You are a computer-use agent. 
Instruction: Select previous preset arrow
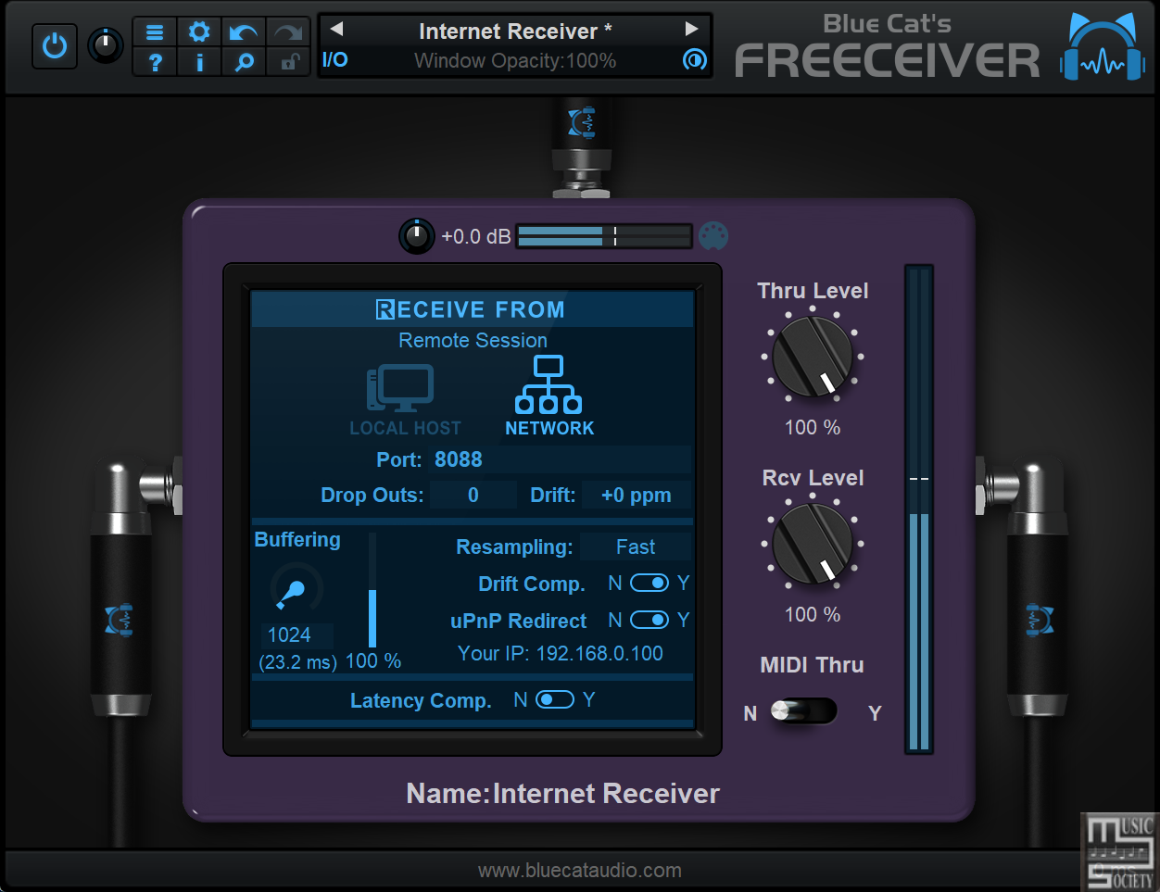pyautogui.click(x=336, y=29)
